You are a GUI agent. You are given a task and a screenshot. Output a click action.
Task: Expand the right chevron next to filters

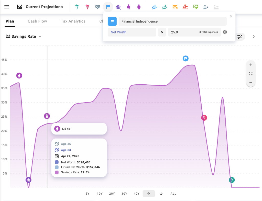tap(254, 37)
